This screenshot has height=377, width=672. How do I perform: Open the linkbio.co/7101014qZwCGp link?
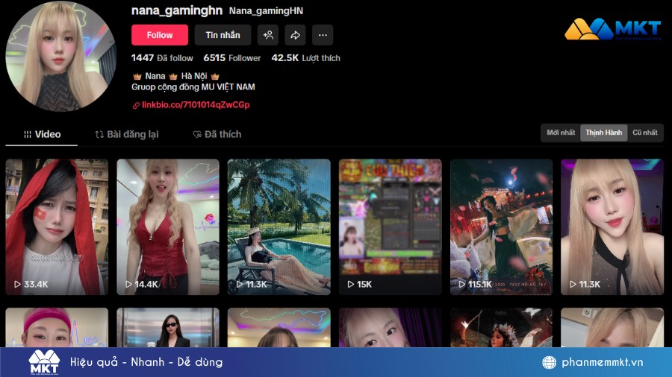tap(196, 105)
